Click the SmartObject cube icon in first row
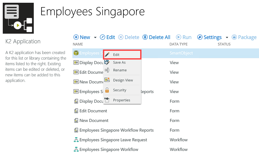Viewport: 259px width, 154px height. point(76,53)
